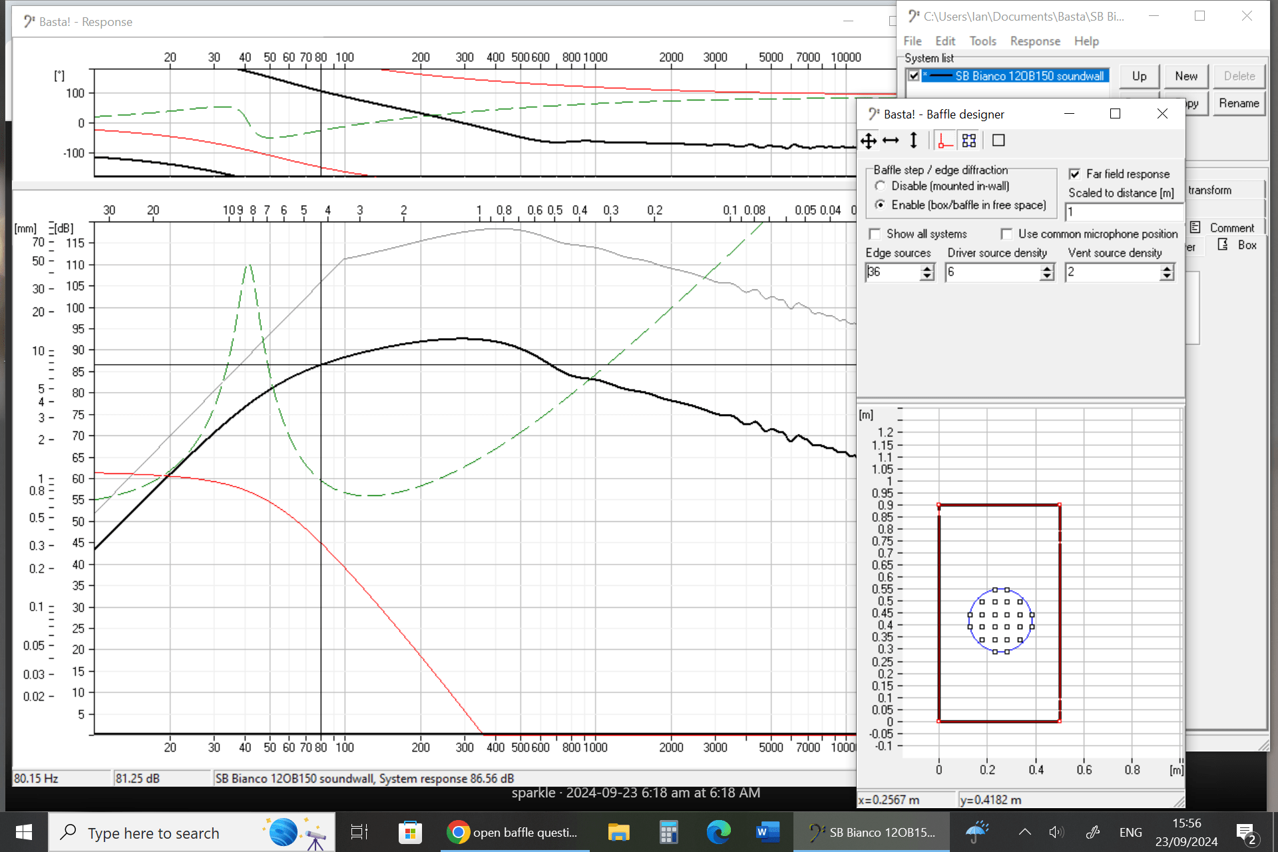Open File Explorer from the taskbar
This screenshot has height=852, width=1278.
pyautogui.click(x=619, y=832)
